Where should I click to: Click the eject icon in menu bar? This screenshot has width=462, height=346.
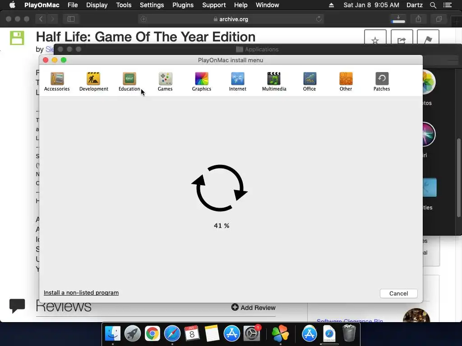click(x=331, y=5)
